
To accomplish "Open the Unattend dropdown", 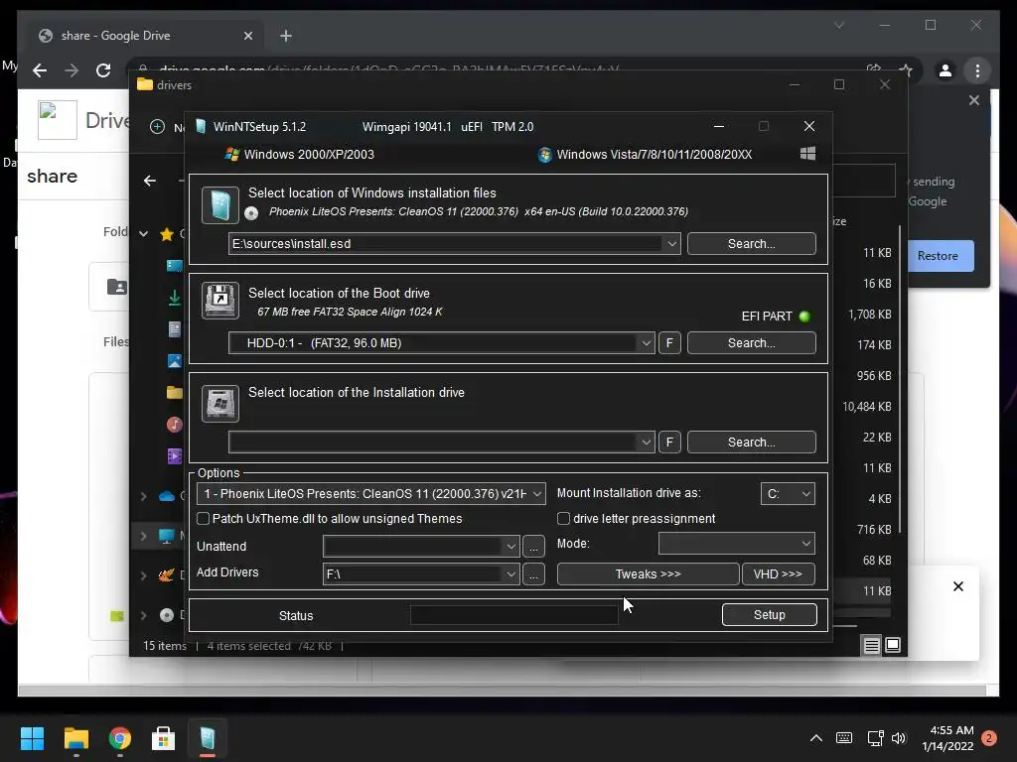I will pos(510,547).
